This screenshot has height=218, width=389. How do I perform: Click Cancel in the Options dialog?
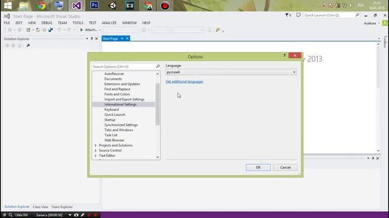(285, 167)
